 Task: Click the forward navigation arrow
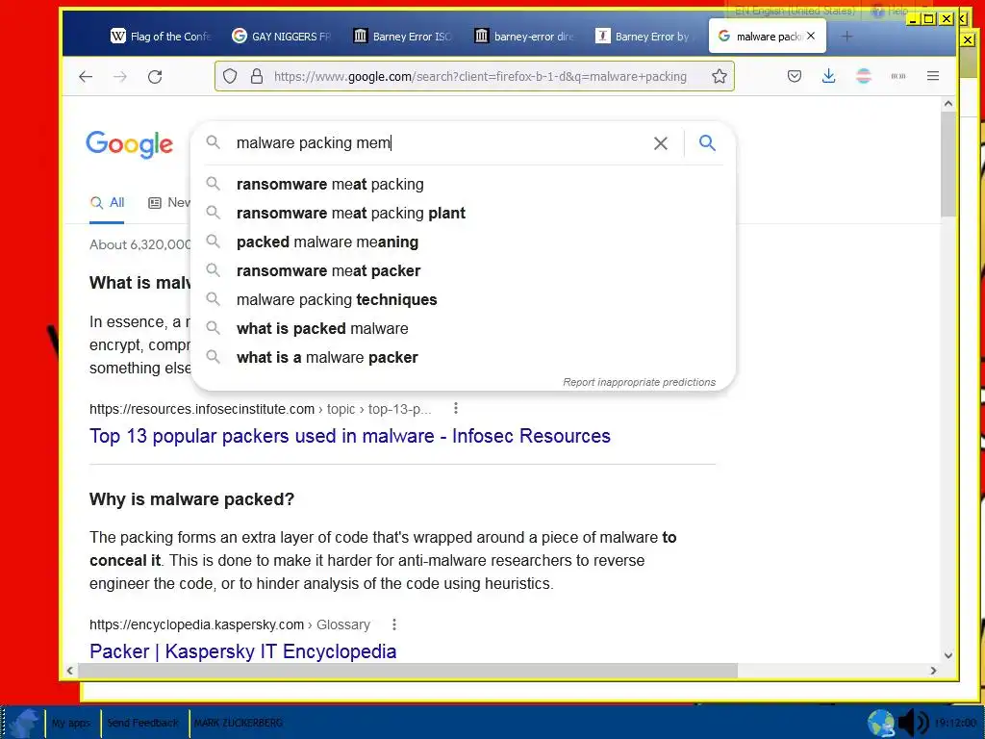coord(120,77)
